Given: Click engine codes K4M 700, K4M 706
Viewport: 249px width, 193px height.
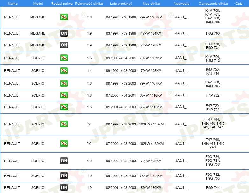Looking at the screenshot, I should click(213, 84).
